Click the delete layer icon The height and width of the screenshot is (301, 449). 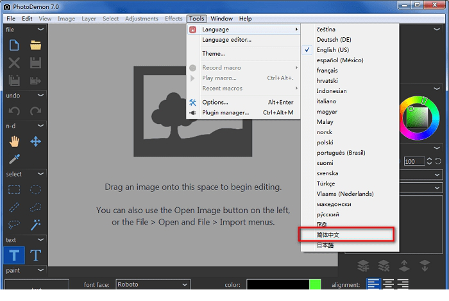pyautogui.click(x=384, y=266)
